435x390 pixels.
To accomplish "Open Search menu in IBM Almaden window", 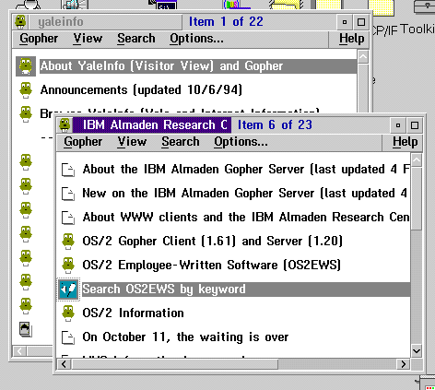I will pyautogui.click(x=181, y=142).
